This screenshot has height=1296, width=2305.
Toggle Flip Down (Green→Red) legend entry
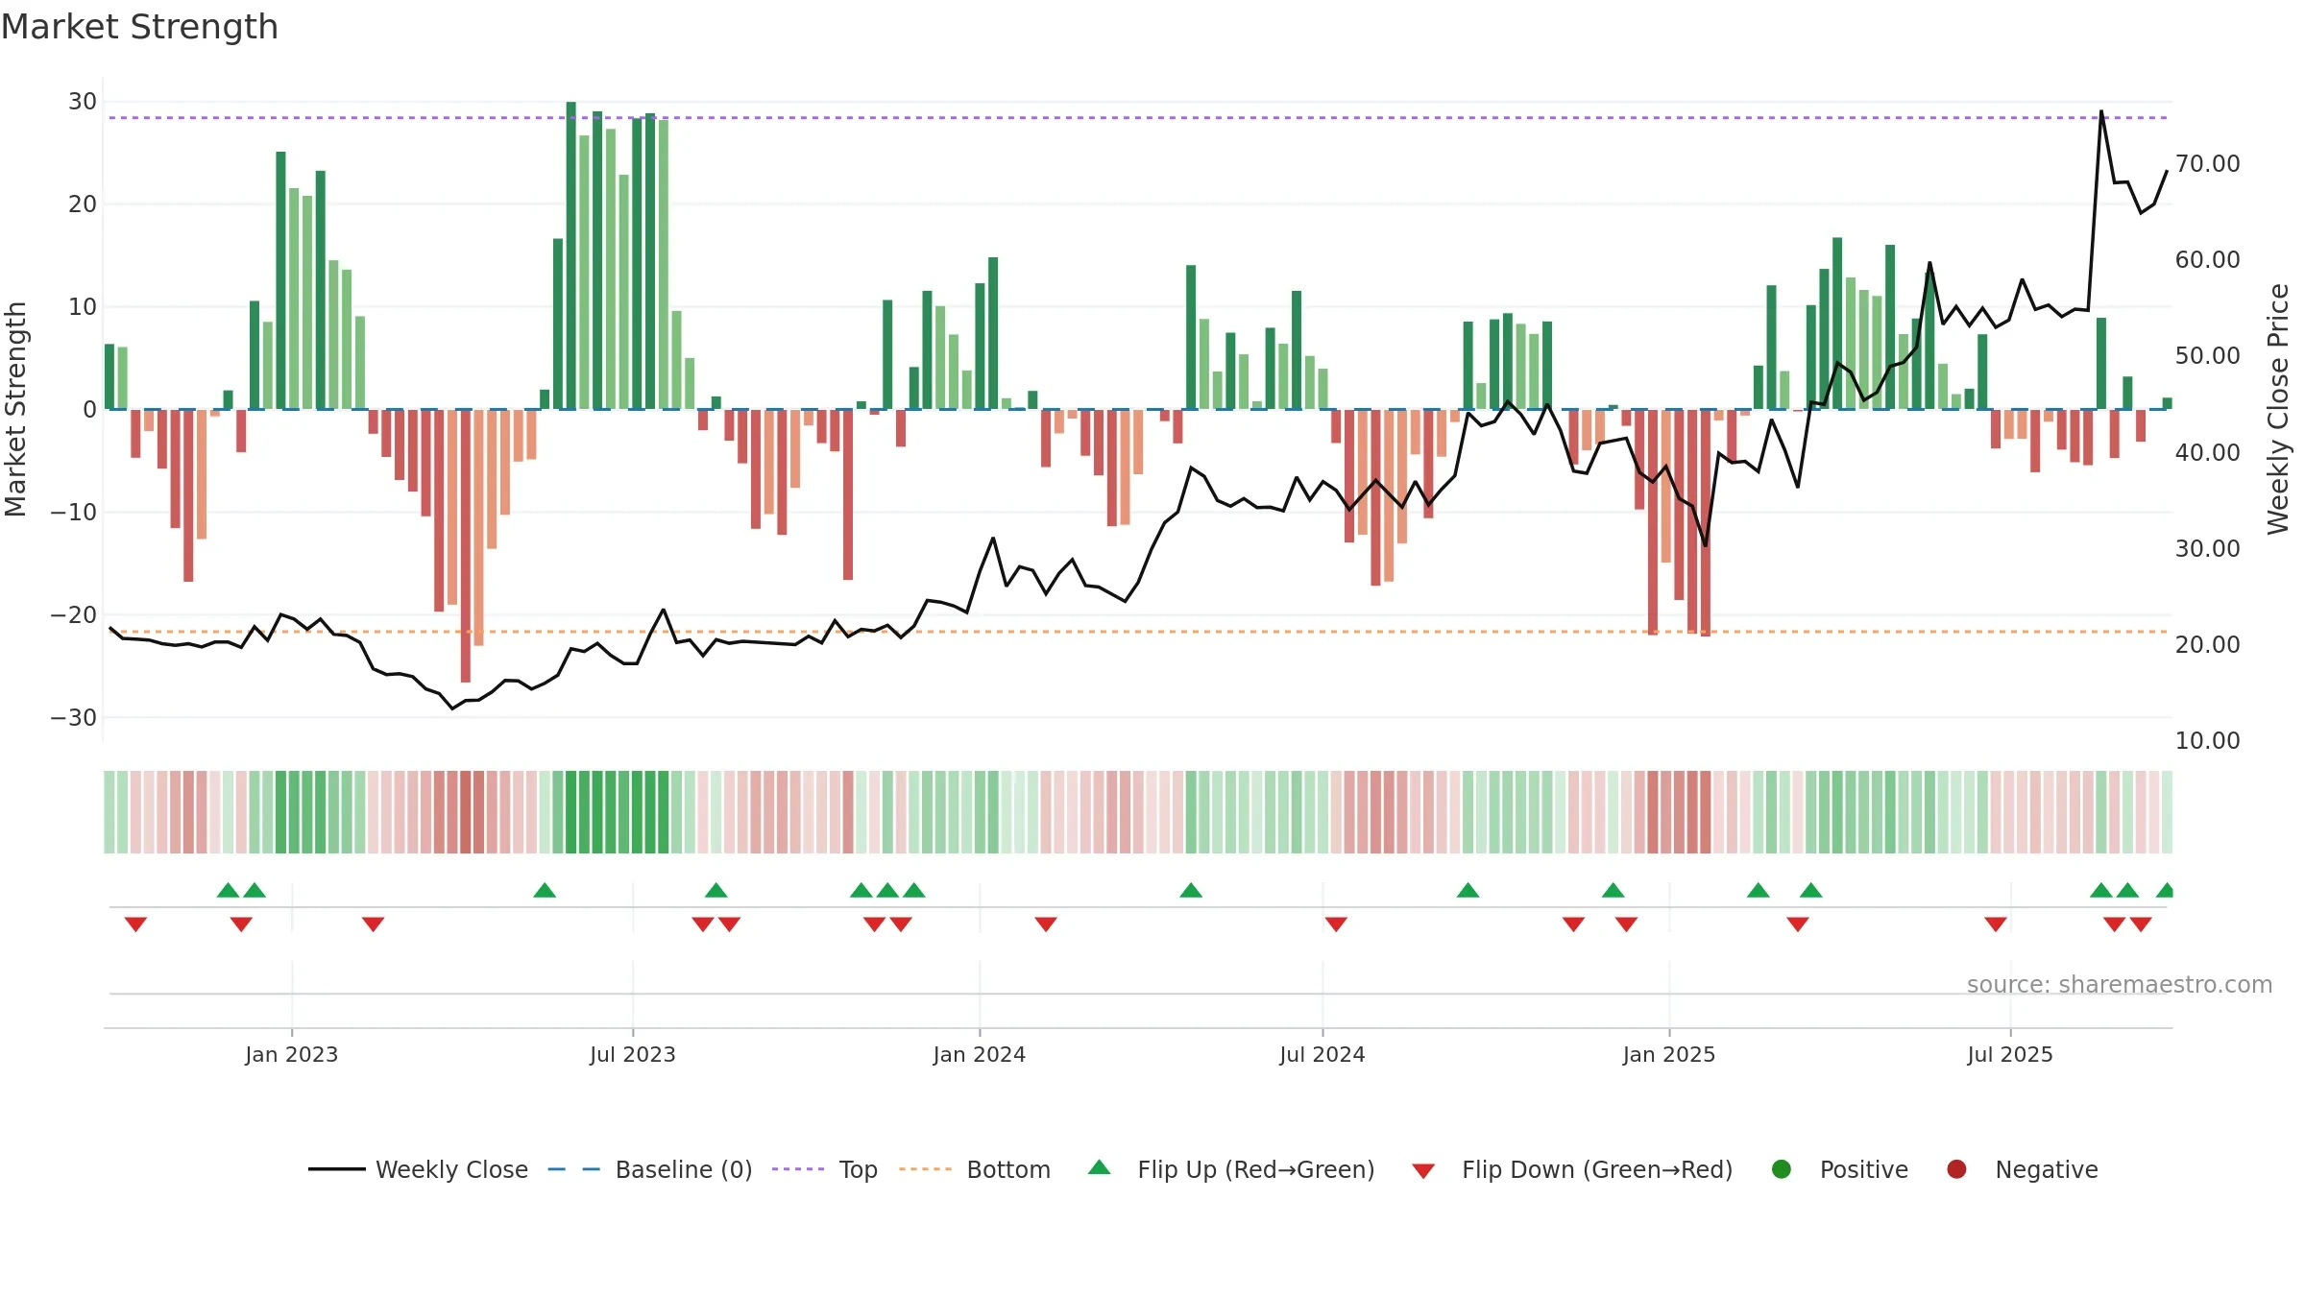pos(1572,1169)
